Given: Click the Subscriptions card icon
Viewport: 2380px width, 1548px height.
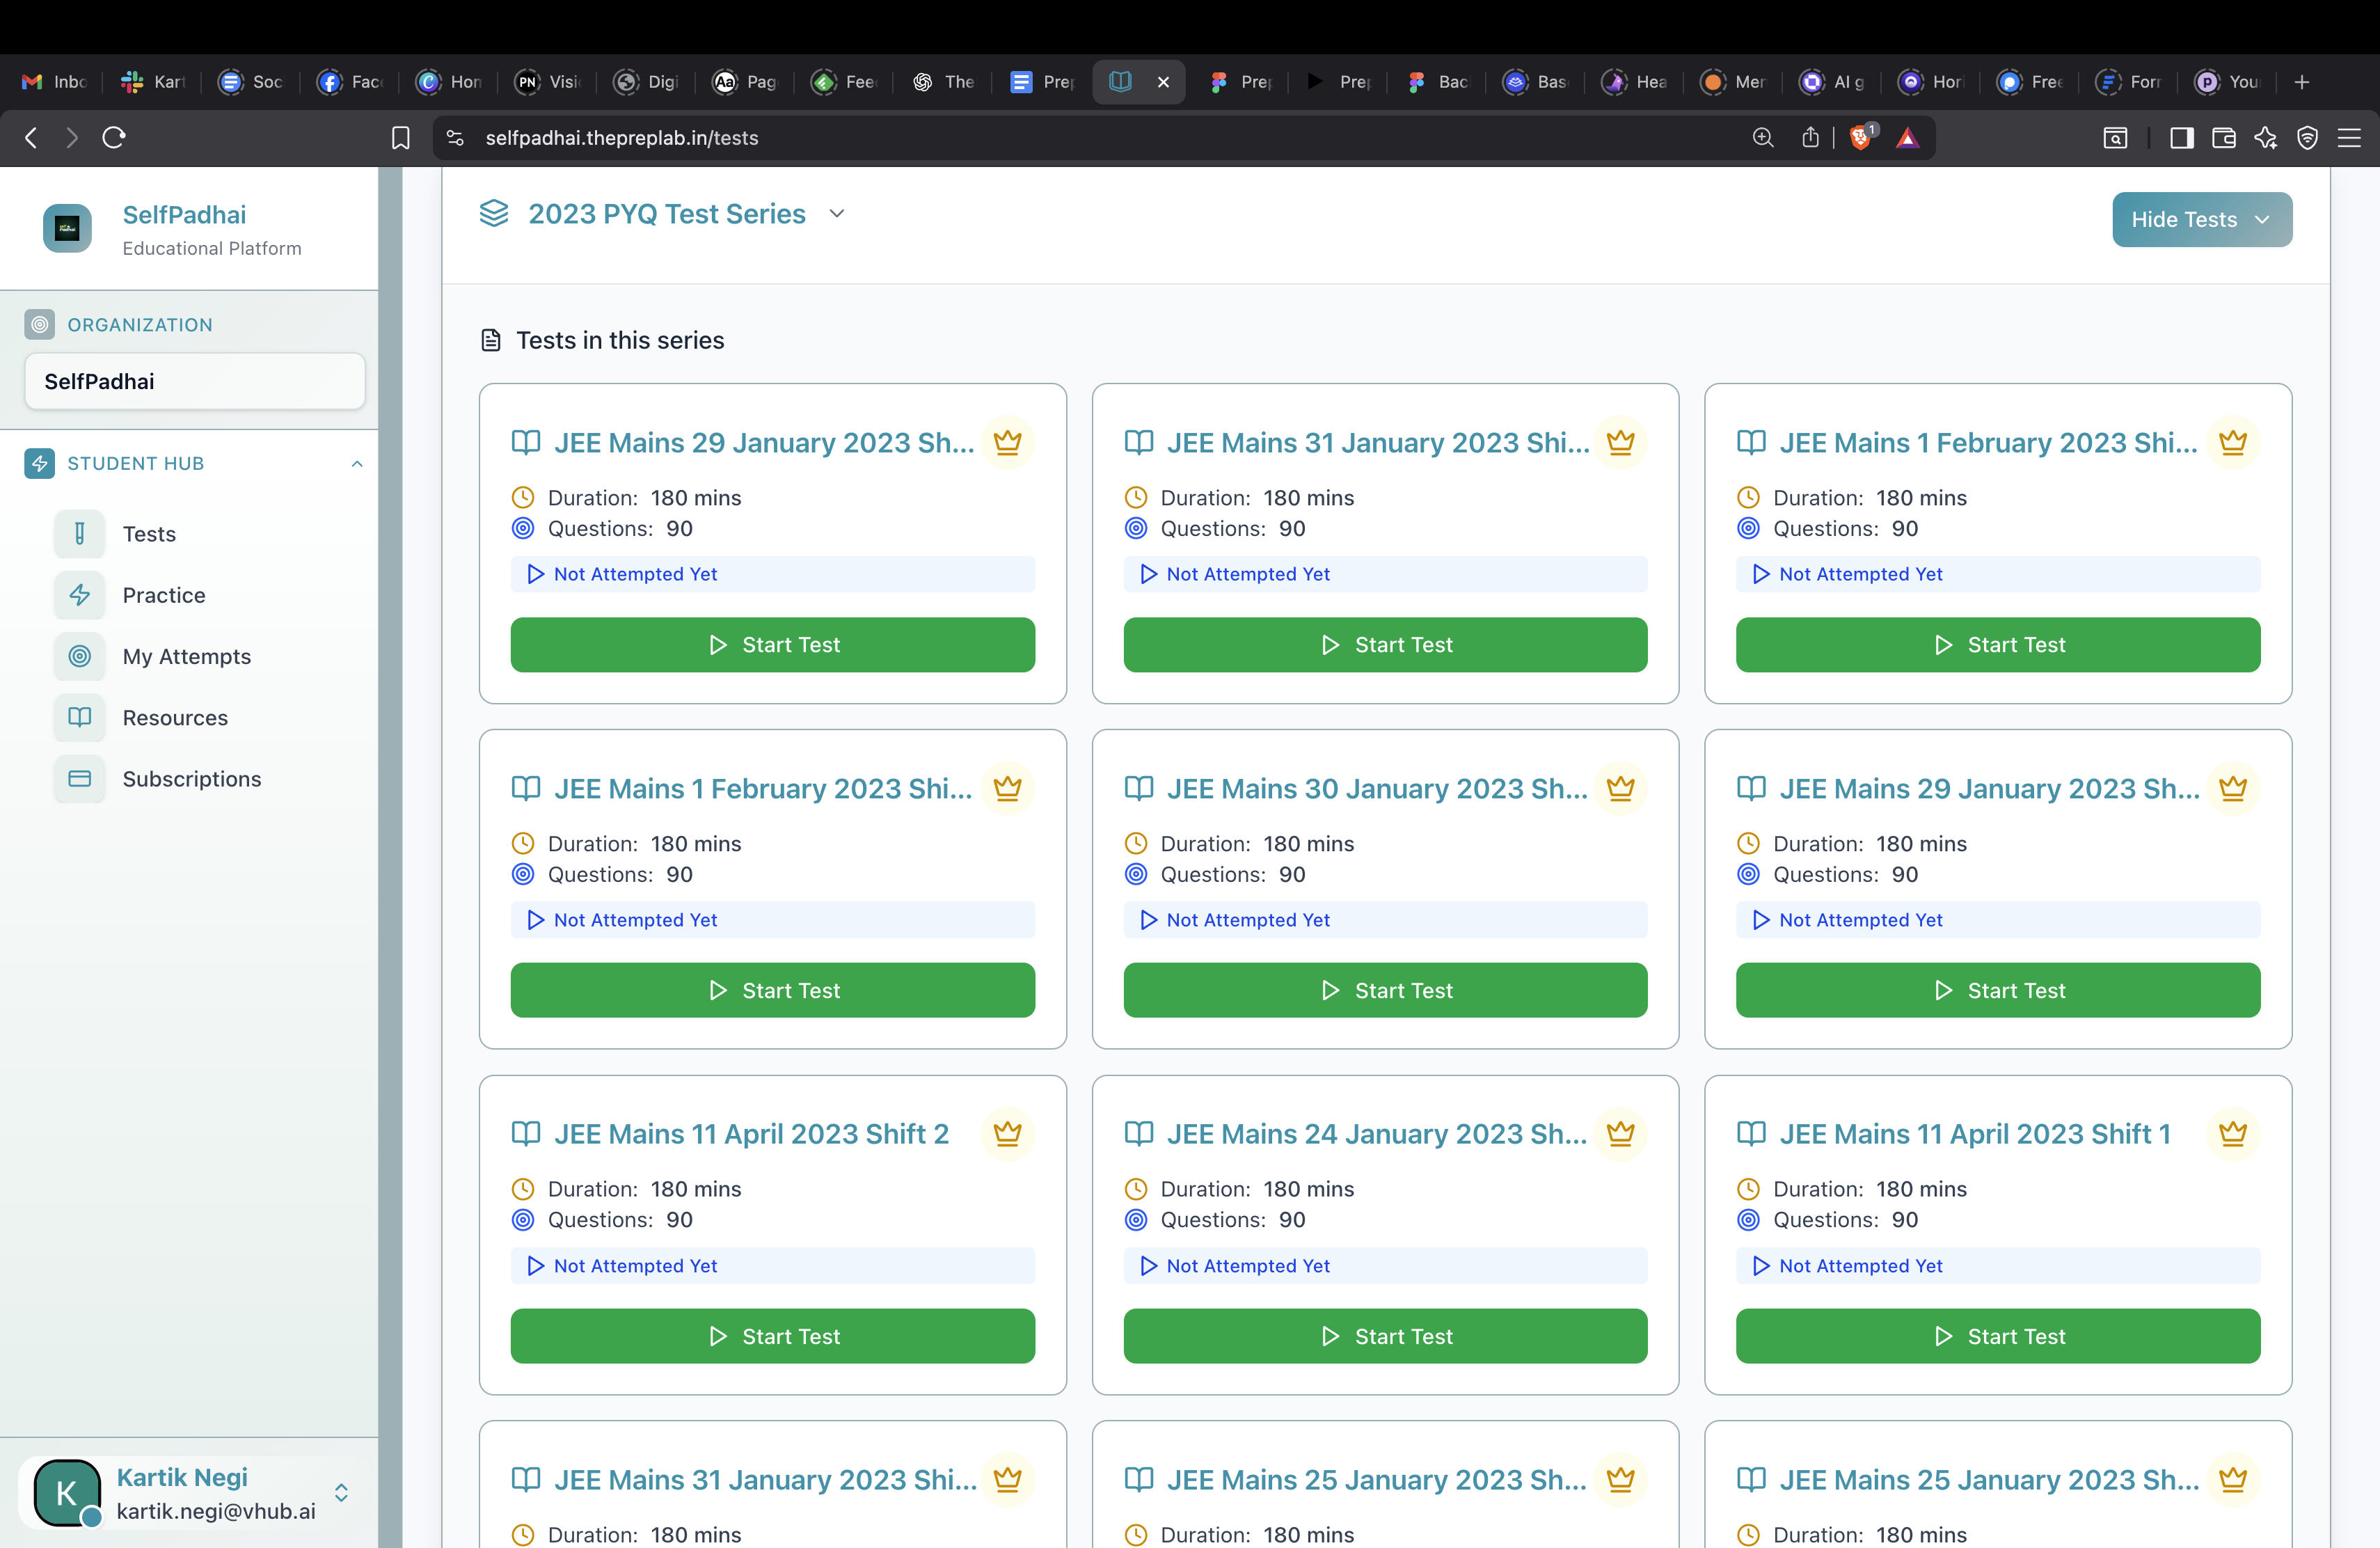Looking at the screenshot, I should point(79,778).
